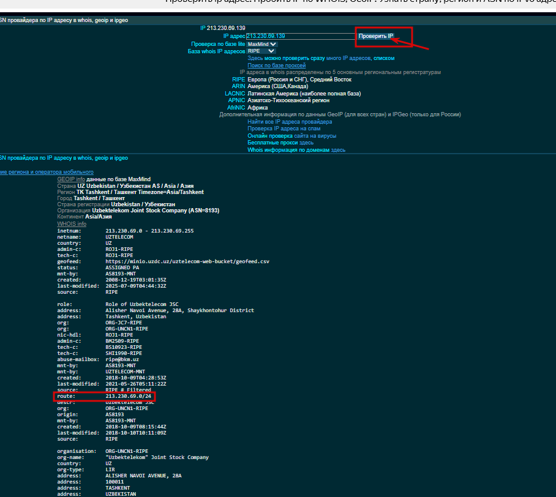Click the address "Alisher Navoi Avenue, 28A" line
This screenshot has height=497, width=556.
pyautogui.click(x=180, y=310)
